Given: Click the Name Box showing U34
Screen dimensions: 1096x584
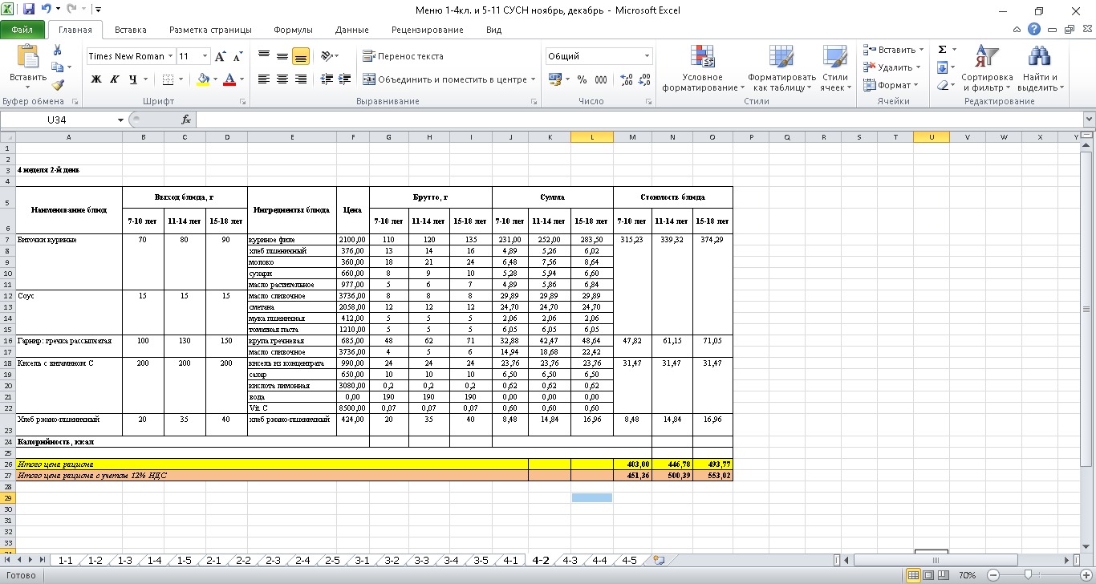Looking at the screenshot, I should tap(56, 120).
